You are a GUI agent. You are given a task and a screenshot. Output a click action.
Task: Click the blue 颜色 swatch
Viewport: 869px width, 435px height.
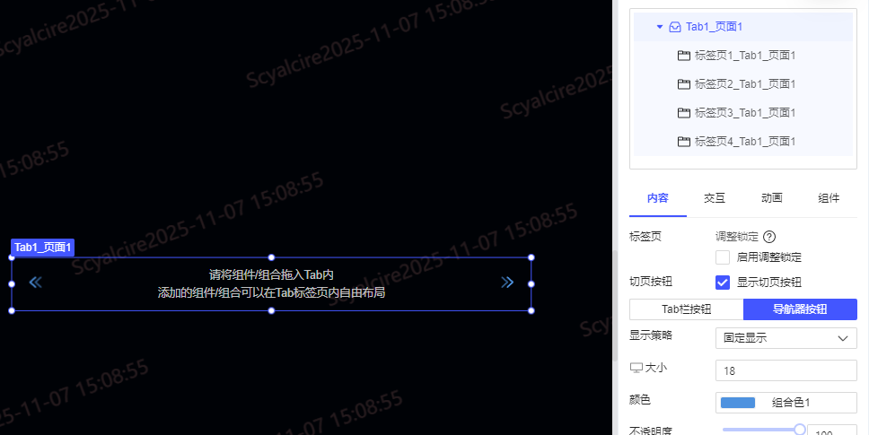tap(738, 403)
